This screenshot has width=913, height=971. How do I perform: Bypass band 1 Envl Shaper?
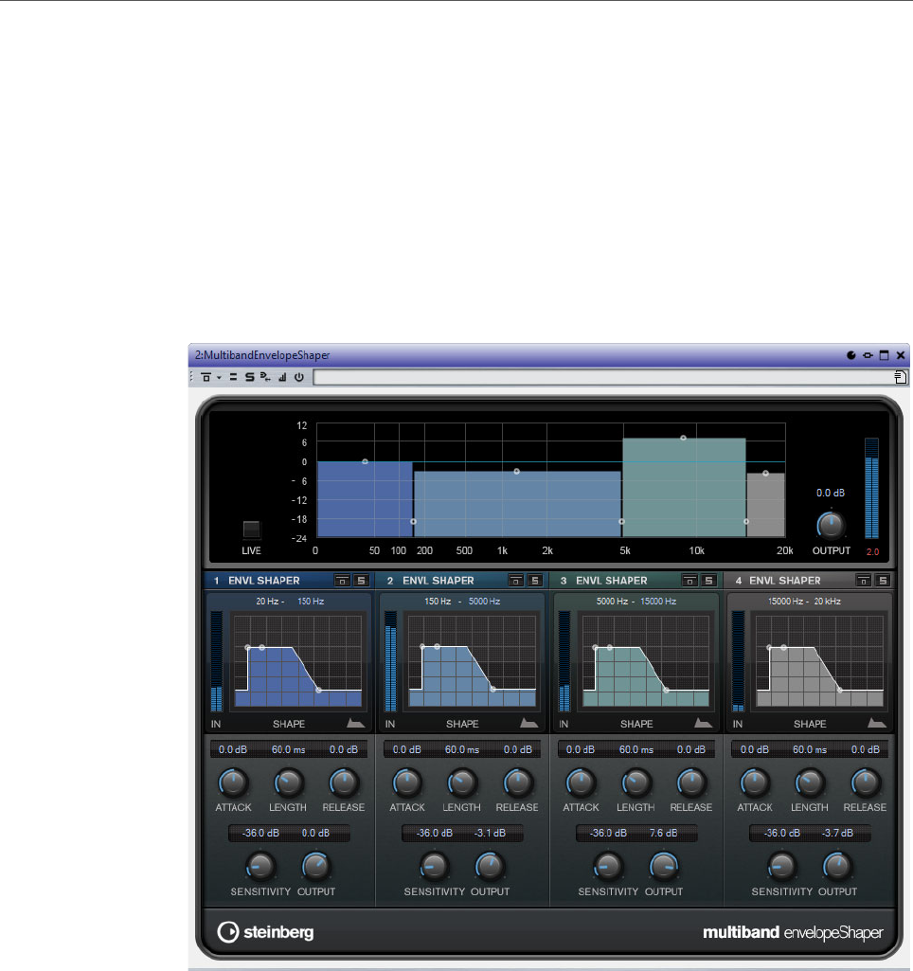click(342, 581)
